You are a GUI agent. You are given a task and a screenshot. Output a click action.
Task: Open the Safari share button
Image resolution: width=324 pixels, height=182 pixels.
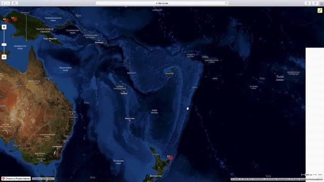pyautogui.click(x=308, y=3)
